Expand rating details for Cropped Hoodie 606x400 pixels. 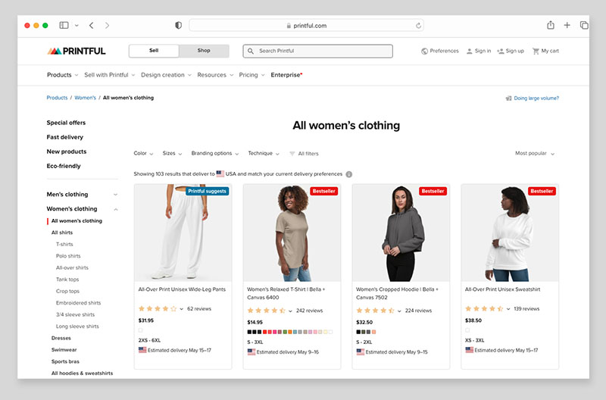pyautogui.click(x=399, y=311)
